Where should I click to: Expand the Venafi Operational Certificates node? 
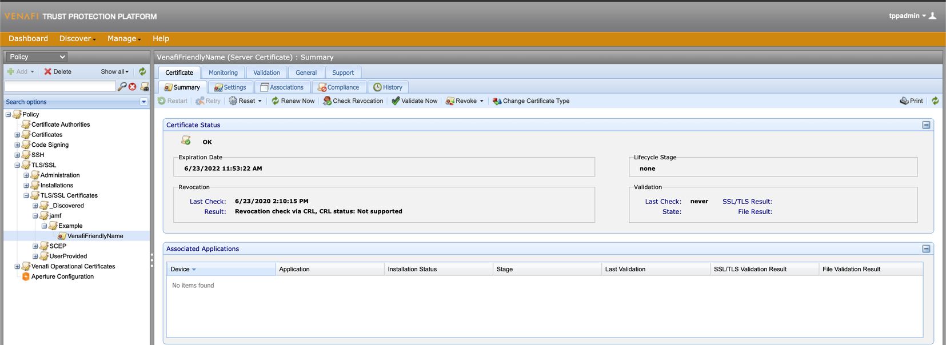17,267
